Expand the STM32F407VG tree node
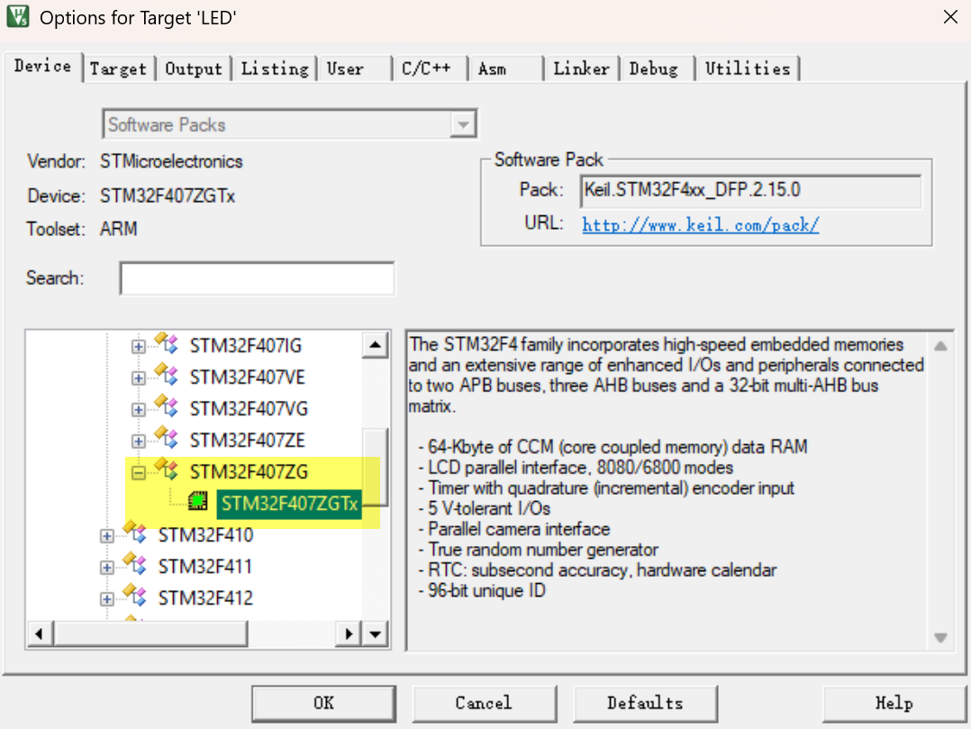 pos(139,409)
